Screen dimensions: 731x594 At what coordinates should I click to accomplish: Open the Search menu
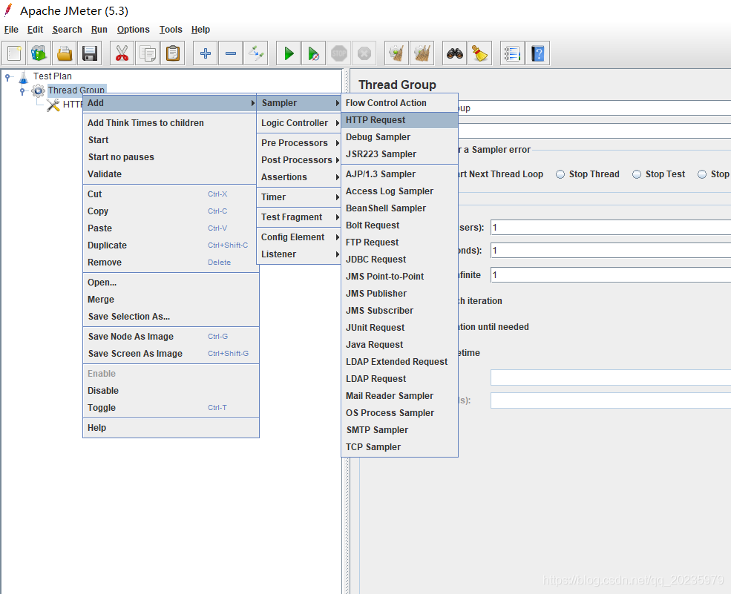67,30
